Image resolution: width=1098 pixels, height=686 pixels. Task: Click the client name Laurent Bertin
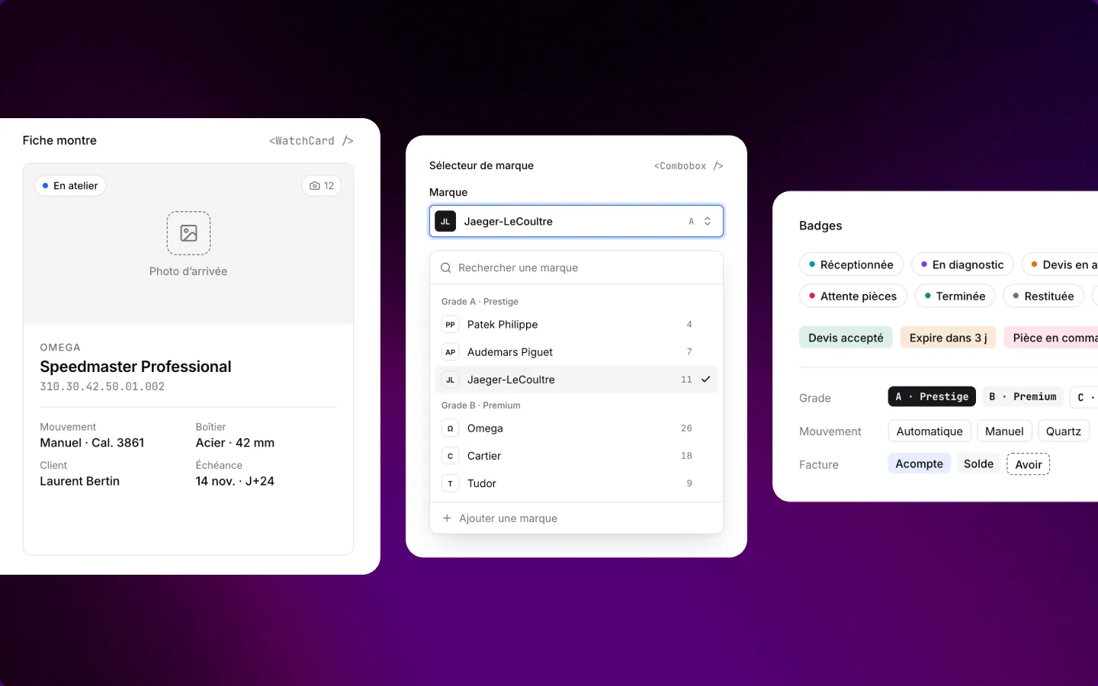tap(80, 481)
